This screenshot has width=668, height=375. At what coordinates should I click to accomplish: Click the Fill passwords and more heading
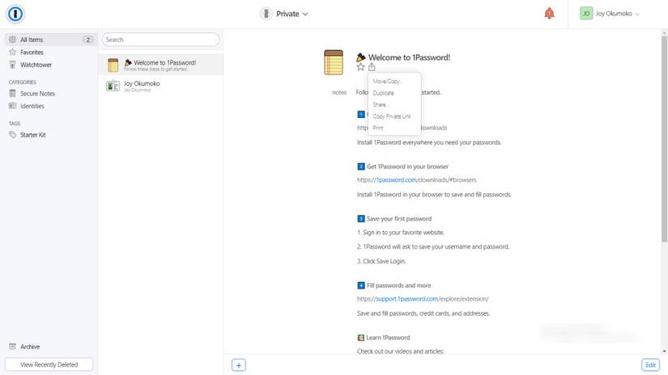[398, 286]
